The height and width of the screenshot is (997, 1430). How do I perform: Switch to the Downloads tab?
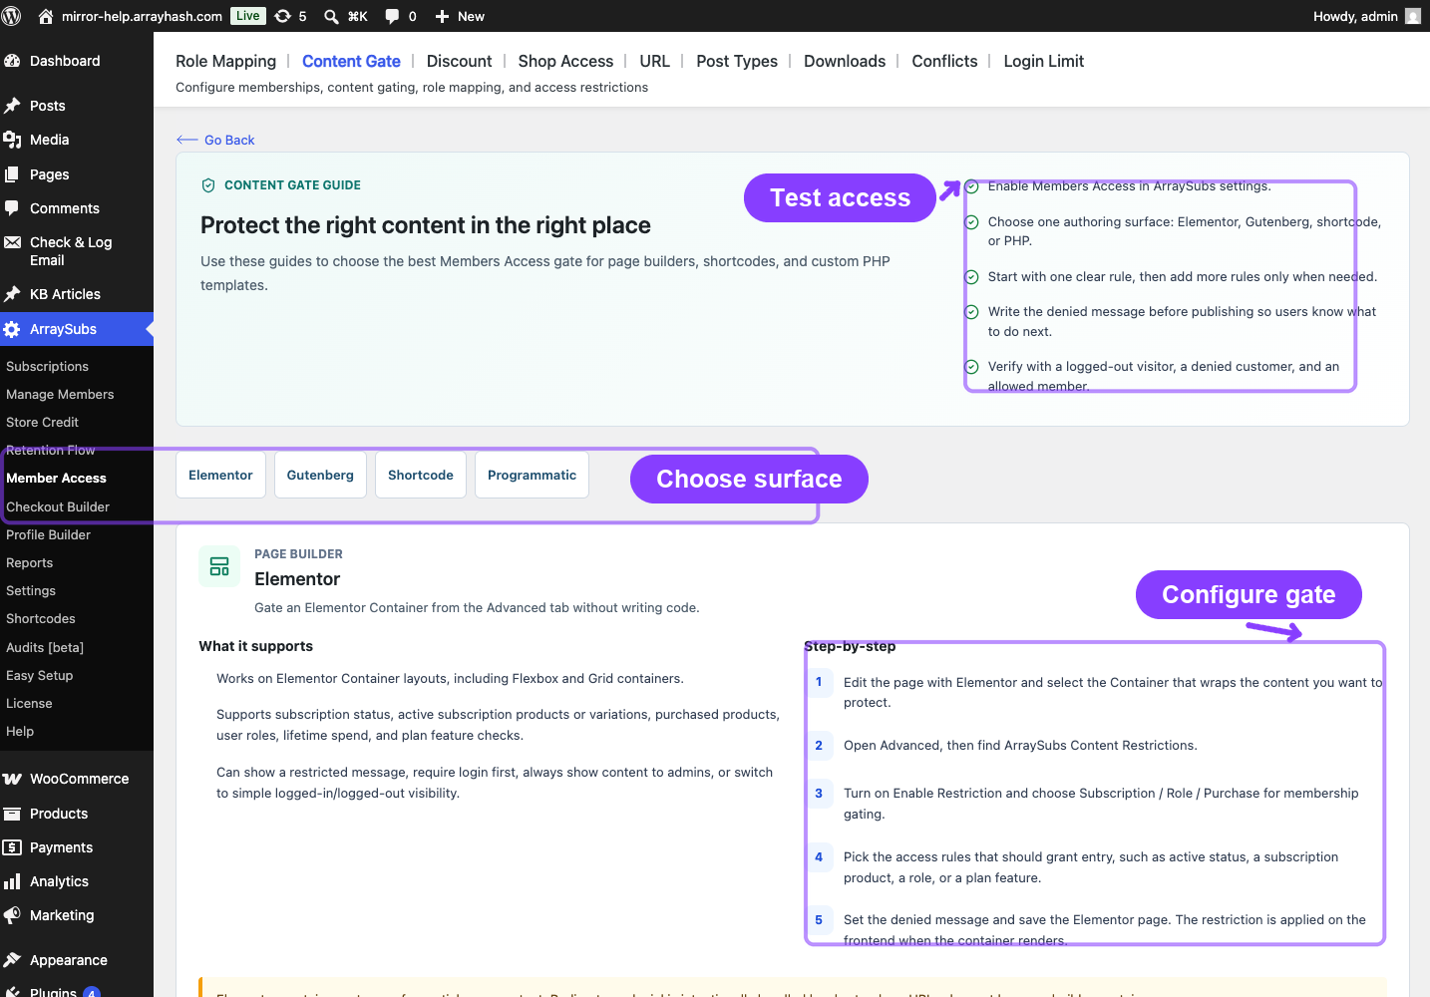845,61
